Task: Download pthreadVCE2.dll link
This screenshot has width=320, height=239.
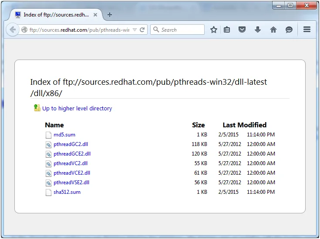Action: click(x=72, y=173)
